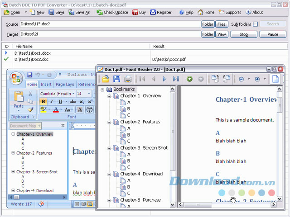
Task: Click the zoom out minus icon in Foxit
Action: pos(241,79)
